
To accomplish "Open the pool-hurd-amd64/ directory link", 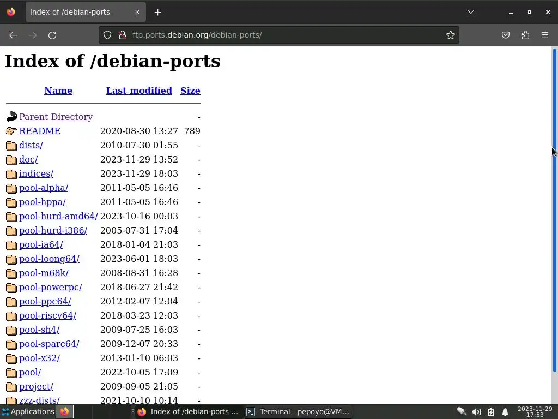I will coord(58,216).
